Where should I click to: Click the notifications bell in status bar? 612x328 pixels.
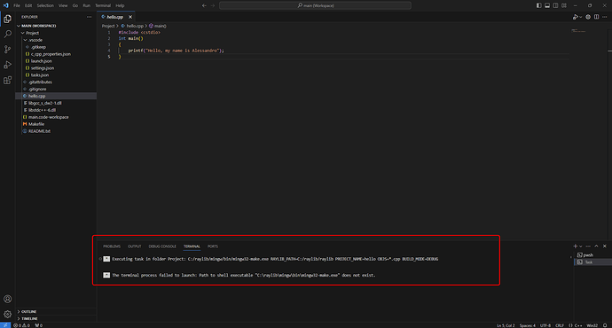(x=605, y=325)
